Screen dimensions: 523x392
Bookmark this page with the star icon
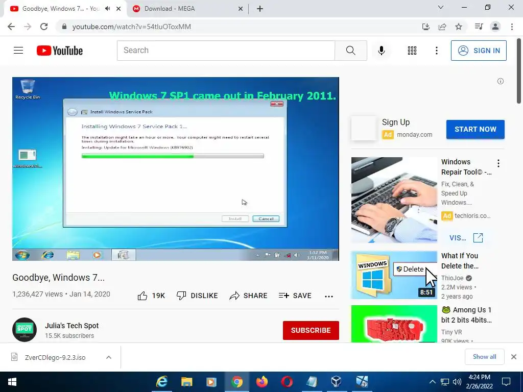459,27
